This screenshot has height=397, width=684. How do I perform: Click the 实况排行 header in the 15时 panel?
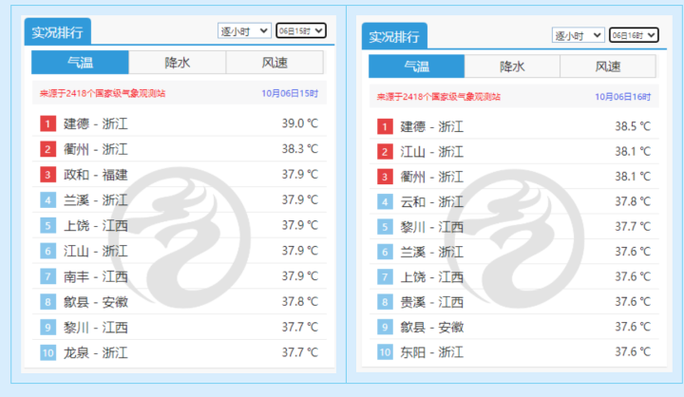(x=57, y=32)
